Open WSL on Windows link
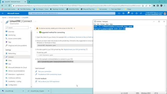The width and height of the screenshot is (167, 94). click(70, 37)
